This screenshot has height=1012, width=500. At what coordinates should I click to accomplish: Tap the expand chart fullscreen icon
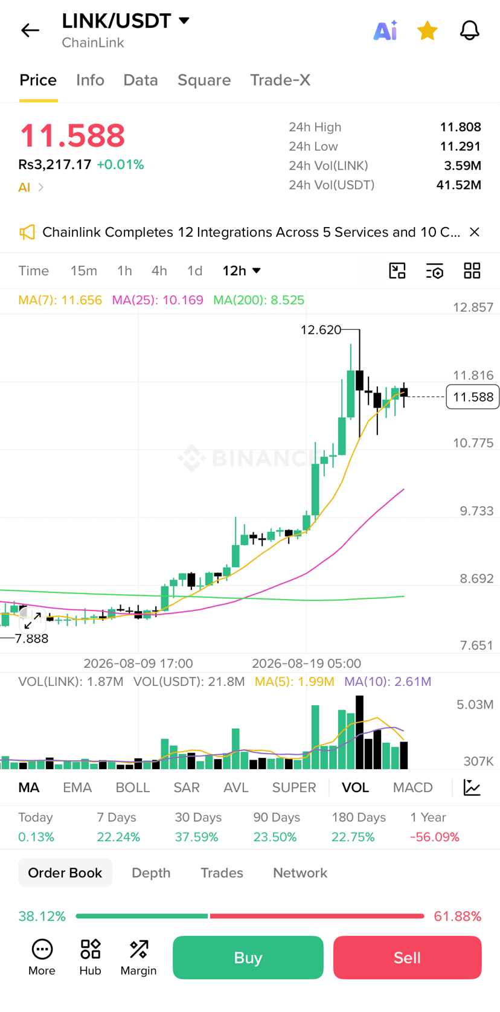(x=32, y=620)
